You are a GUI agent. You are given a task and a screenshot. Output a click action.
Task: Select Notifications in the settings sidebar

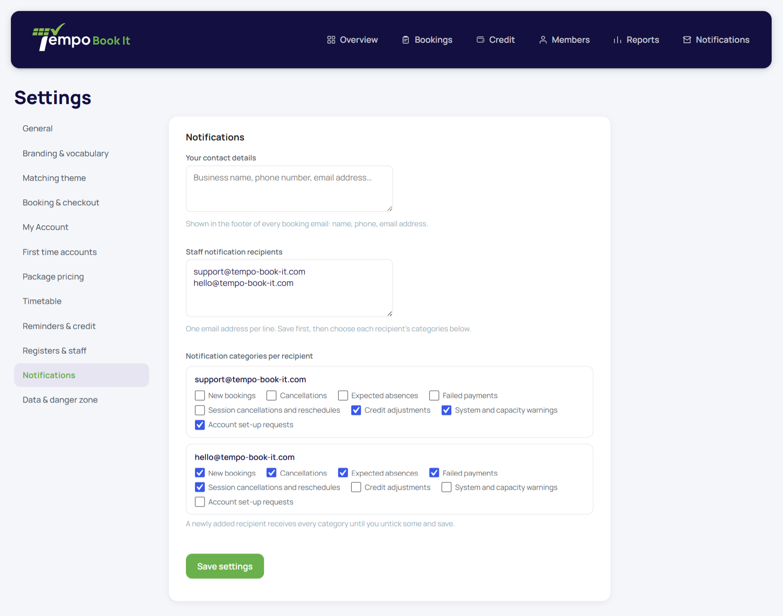(82, 375)
